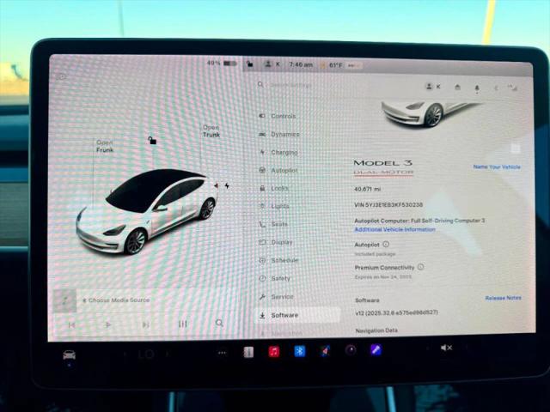
Task: Tap the VIN number text
Action: [388, 204]
